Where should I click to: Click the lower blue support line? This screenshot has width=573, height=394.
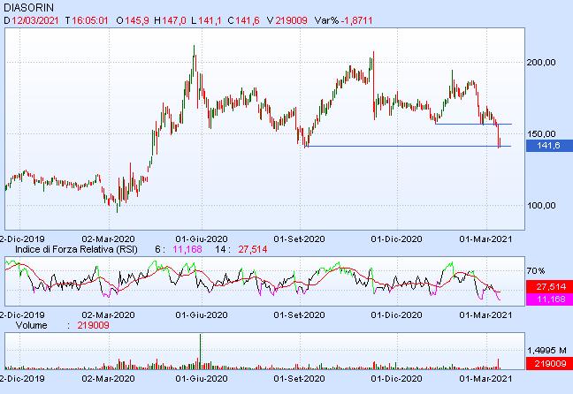pyautogui.click(x=408, y=147)
